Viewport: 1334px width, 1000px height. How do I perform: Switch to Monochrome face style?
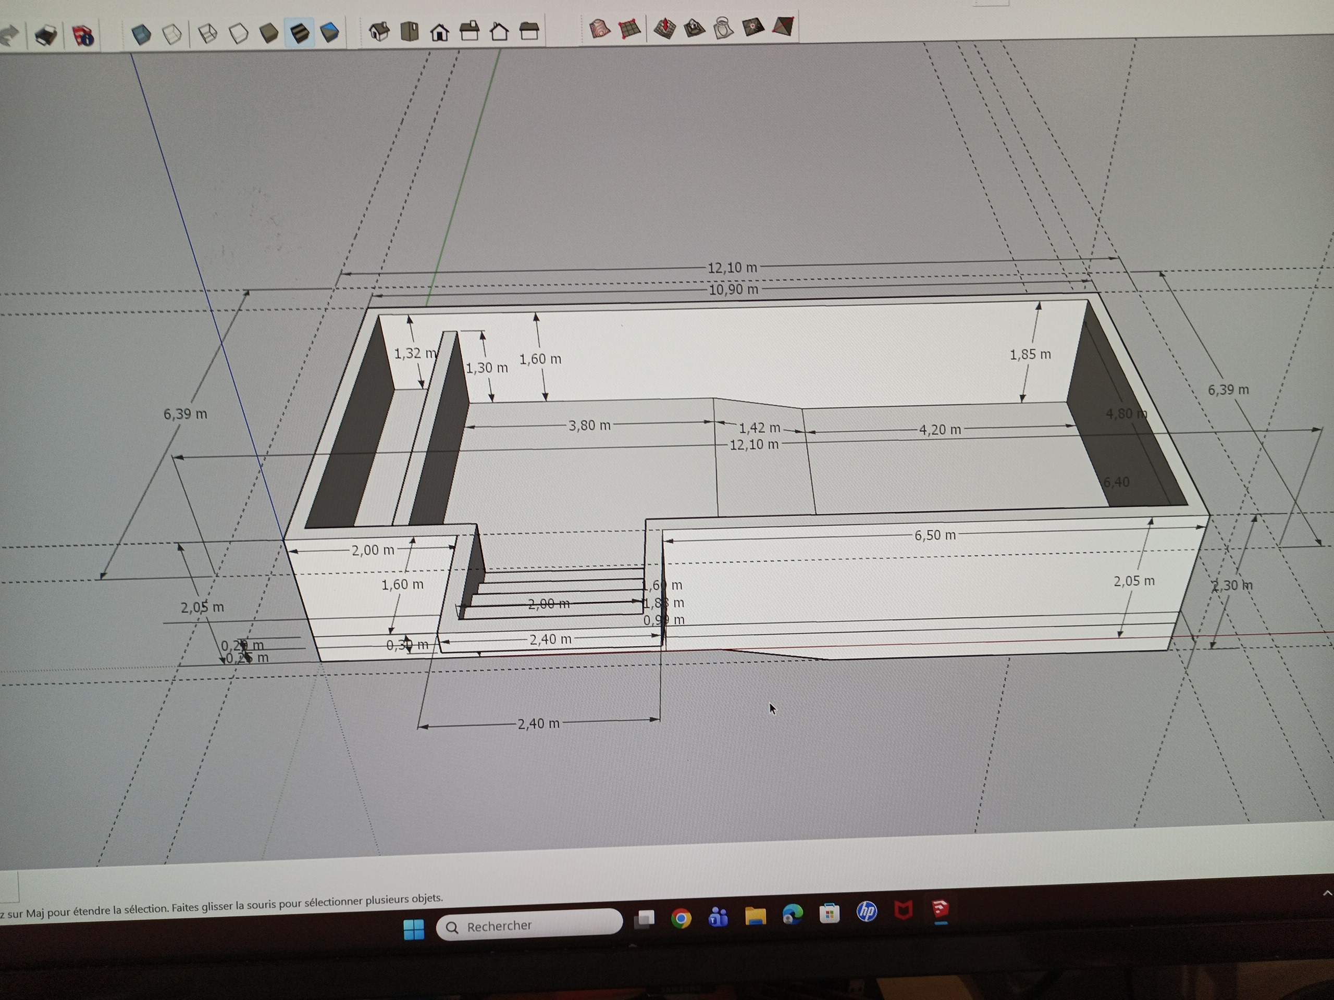[x=329, y=32]
